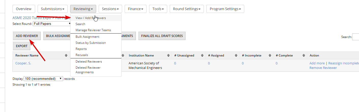
Task: Click into the Search input field
Action: point(356,37)
